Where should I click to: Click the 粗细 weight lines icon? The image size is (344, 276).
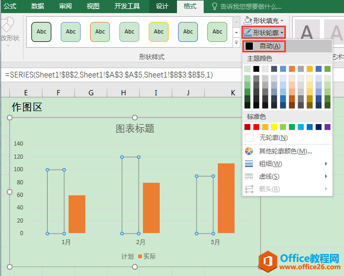[249, 164]
